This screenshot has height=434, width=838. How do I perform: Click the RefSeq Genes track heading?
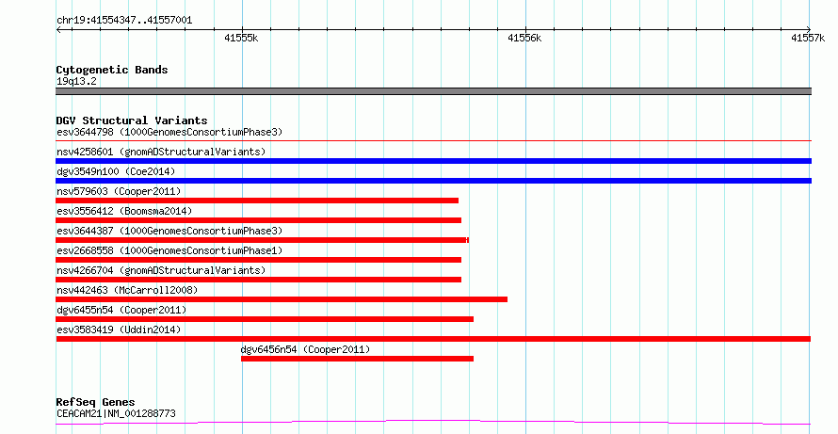click(95, 402)
